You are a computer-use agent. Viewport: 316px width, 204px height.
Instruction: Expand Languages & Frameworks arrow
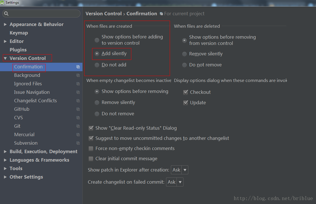5,160
